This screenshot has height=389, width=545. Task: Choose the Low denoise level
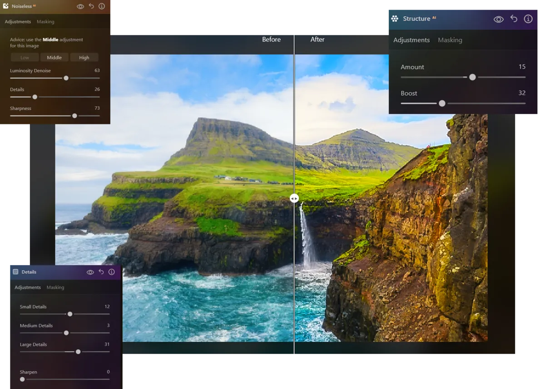point(25,57)
